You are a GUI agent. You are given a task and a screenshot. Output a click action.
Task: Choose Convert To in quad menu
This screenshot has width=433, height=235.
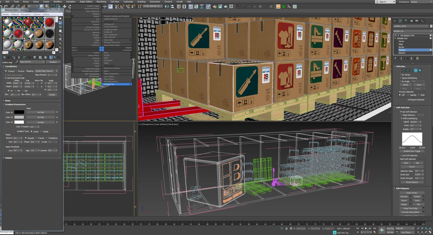(x=117, y=84)
